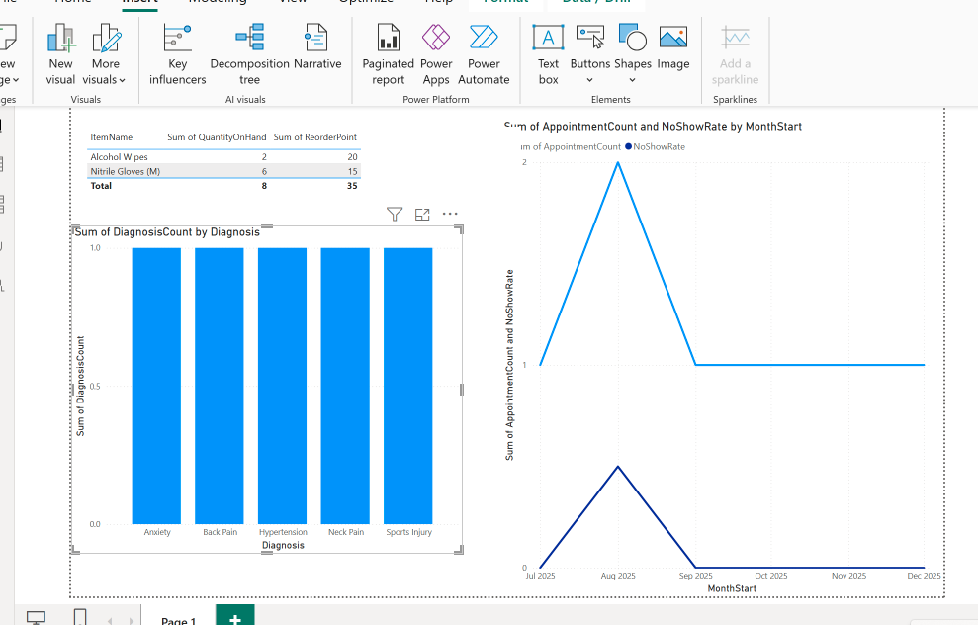The image size is (978, 625).
Task: Open filter icon above the Diagnosis chart
Action: pos(395,214)
